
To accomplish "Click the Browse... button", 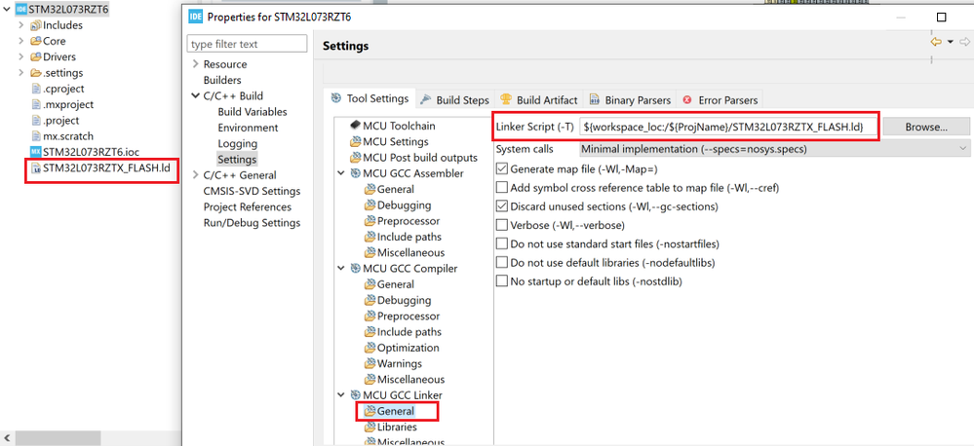I will [x=925, y=127].
